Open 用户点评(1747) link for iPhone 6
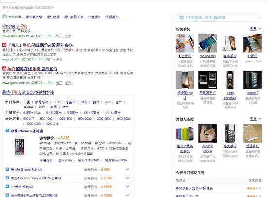Viewport: 267px width, 197px height. (88, 161)
